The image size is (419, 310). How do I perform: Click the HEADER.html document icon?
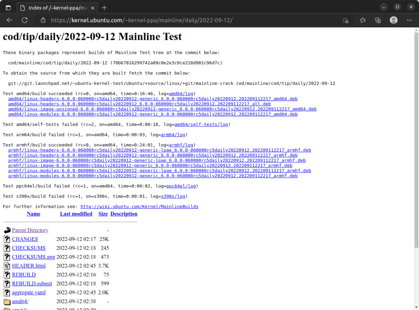click(7, 266)
